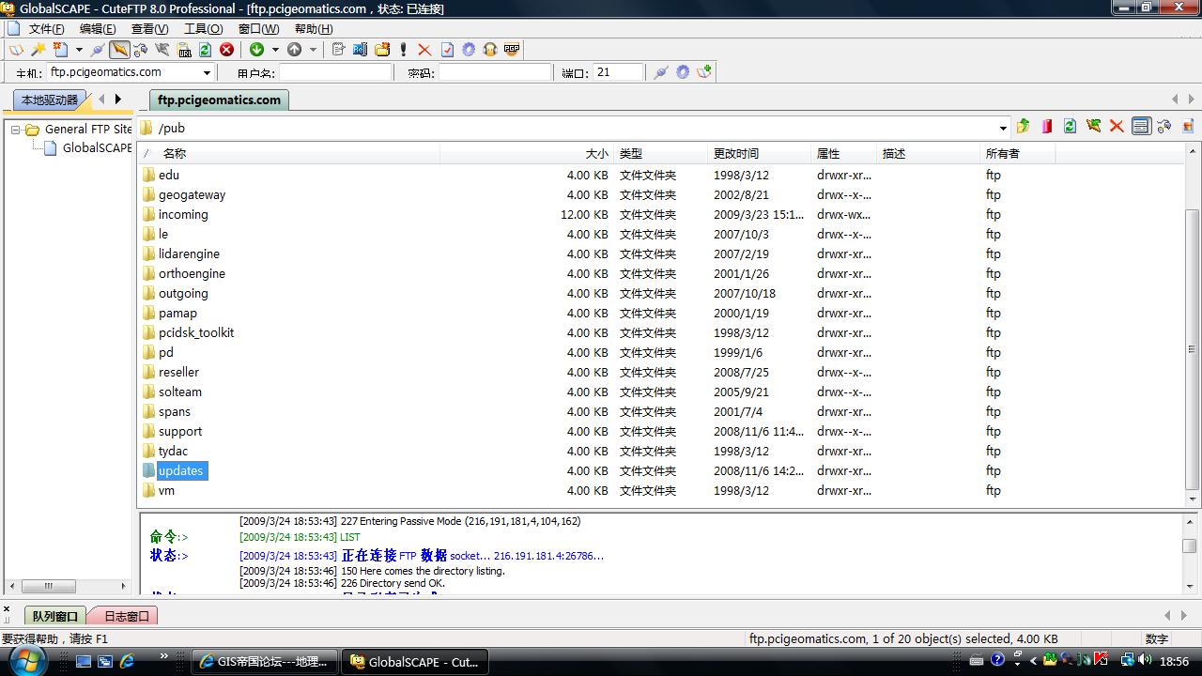This screenshot has width=1202, height=676.
Task: Click the pink Bookmark icon in remote toolbar
Action: 1046,126
